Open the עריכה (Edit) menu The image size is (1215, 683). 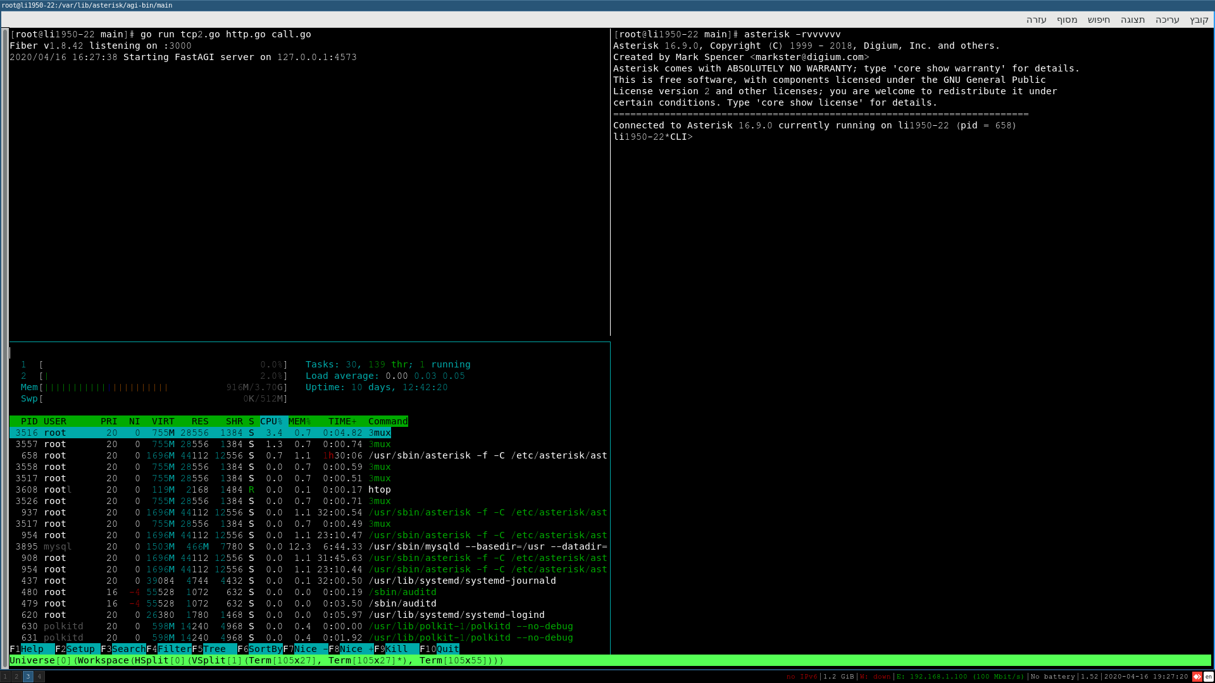click(1167, 20)
